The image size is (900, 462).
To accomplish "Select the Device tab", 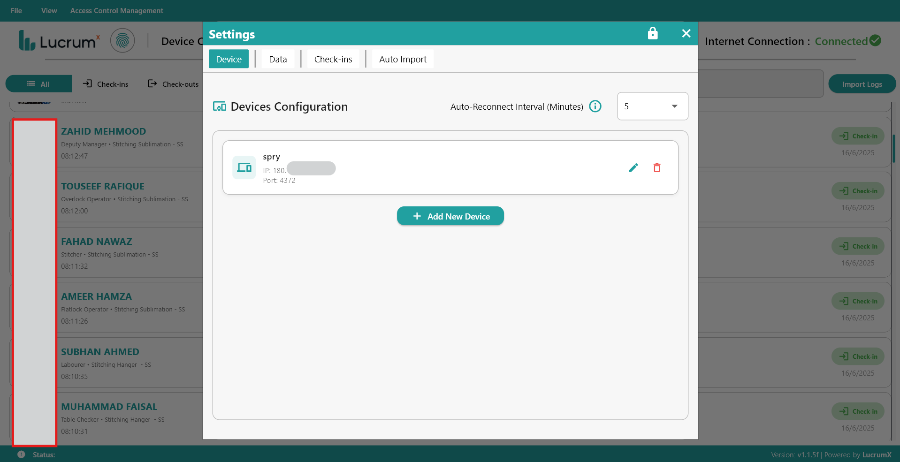I will pyautogui.click(x=229, y=59).
